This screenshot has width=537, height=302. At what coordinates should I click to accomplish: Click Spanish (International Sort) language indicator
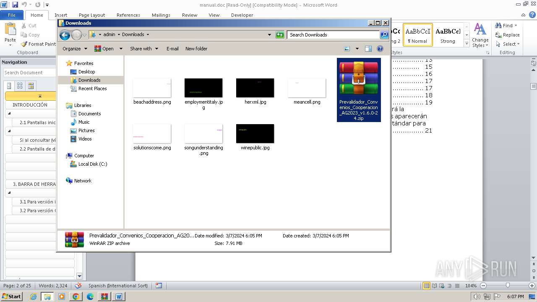118,286
